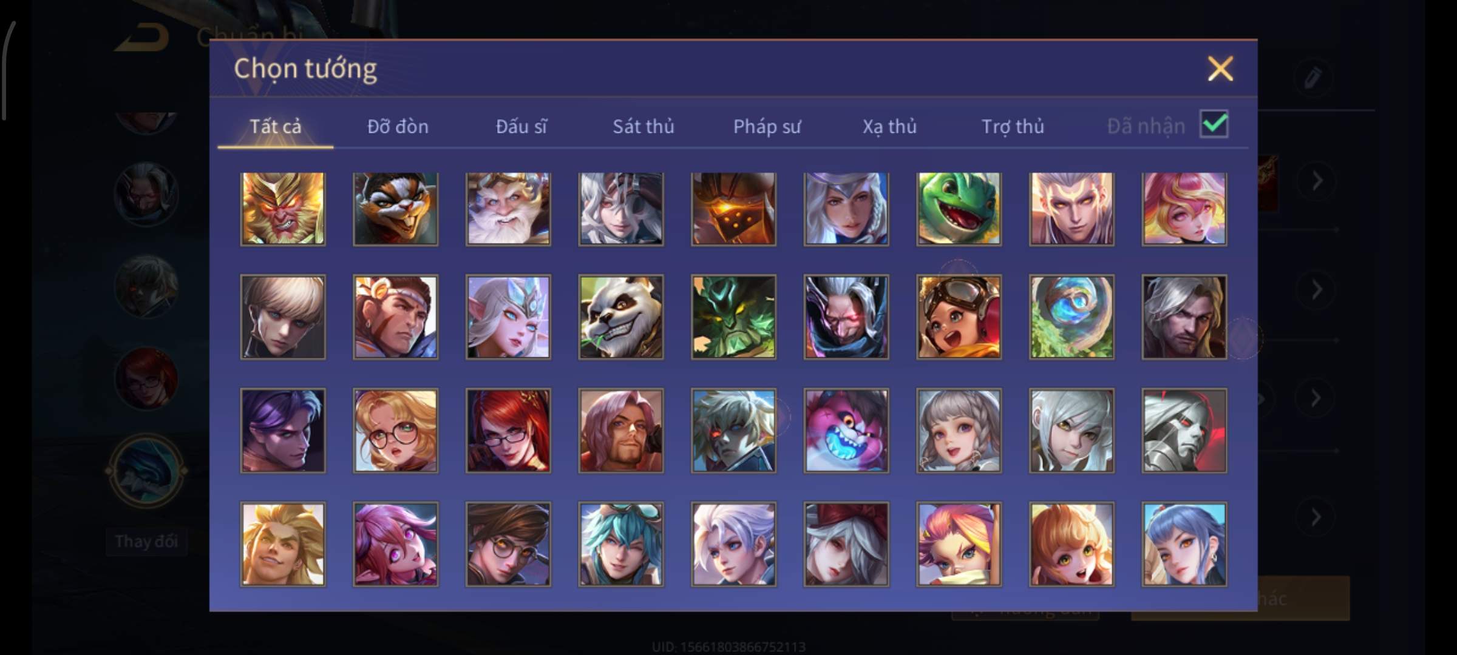Toggle the Đã nhận checkbox
1457x655 pixels.
coord(1214,124)
